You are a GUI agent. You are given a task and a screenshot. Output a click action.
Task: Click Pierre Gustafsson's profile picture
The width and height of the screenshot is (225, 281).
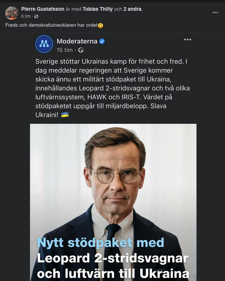[11, 13]
